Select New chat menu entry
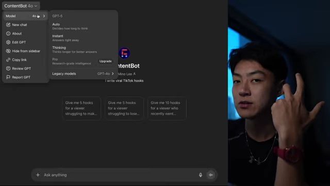330x186 pixels. 25,25
